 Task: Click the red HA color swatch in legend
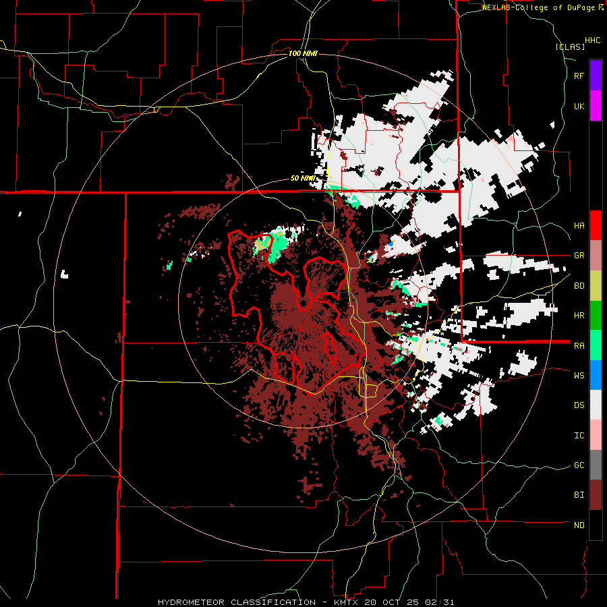(x=596, y=225)
